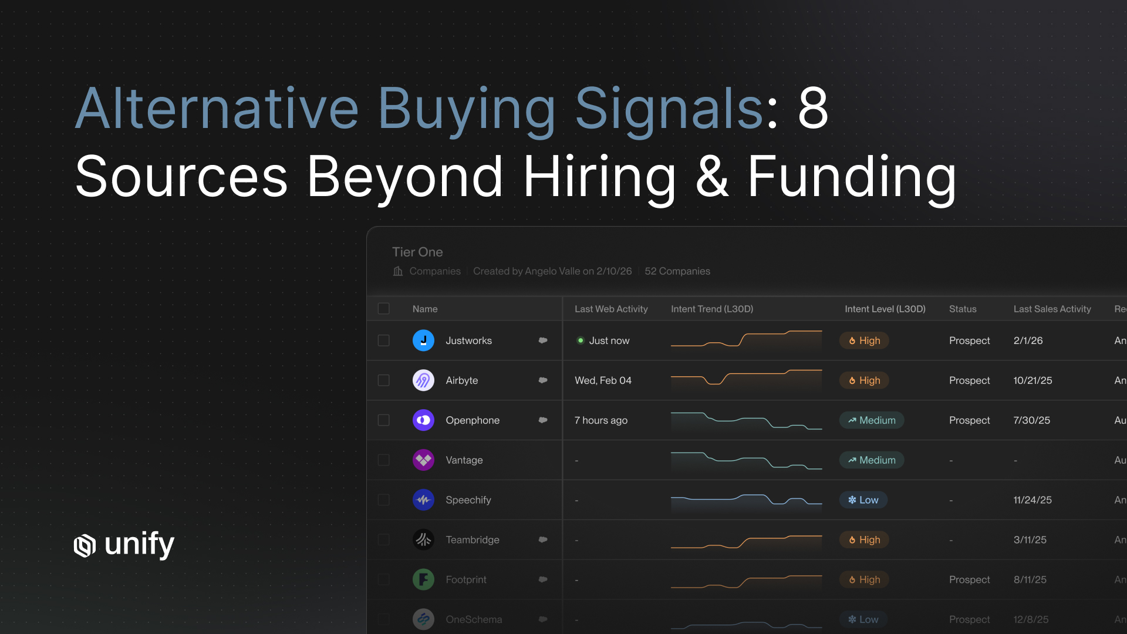This screenshot has height=634, width=1127.
Task: Check the Teambridge row checkbox
Action: coord(384,540)
